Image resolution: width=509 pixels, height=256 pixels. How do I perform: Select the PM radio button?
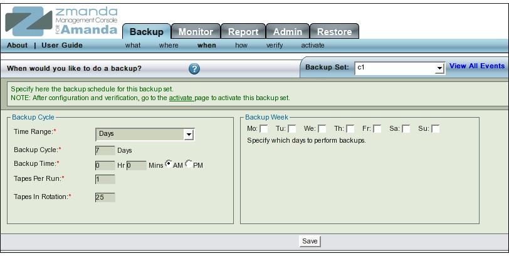[189, 163]
